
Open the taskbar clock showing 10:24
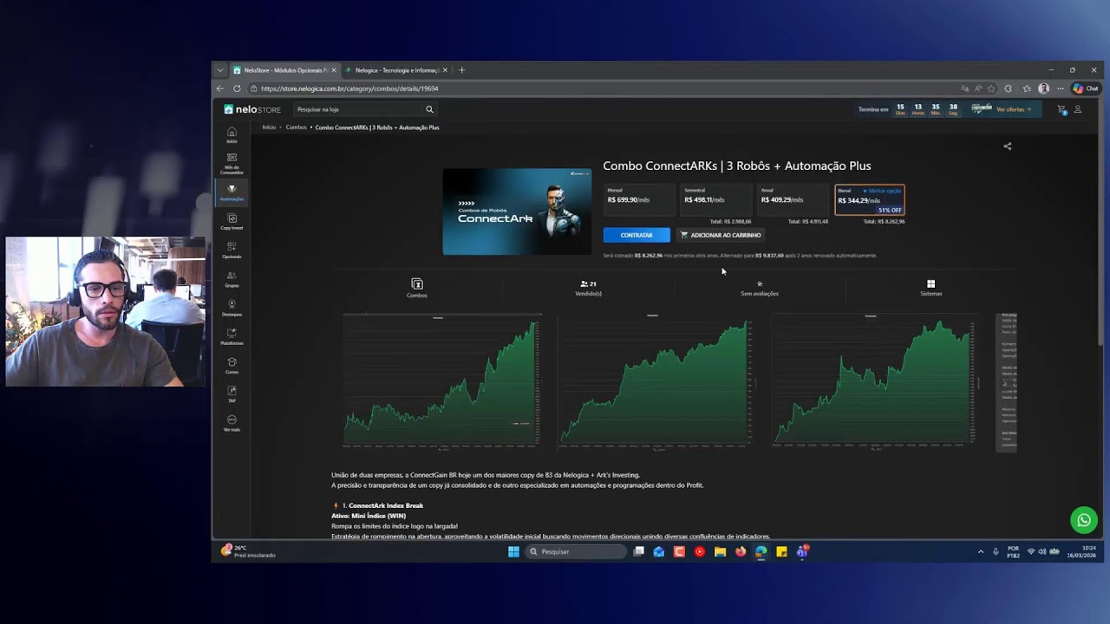click(1081, 551)
